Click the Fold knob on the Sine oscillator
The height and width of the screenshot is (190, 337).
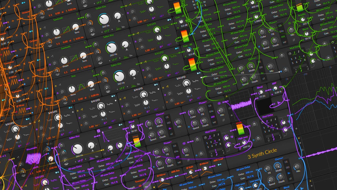click(x=91, y=84)
